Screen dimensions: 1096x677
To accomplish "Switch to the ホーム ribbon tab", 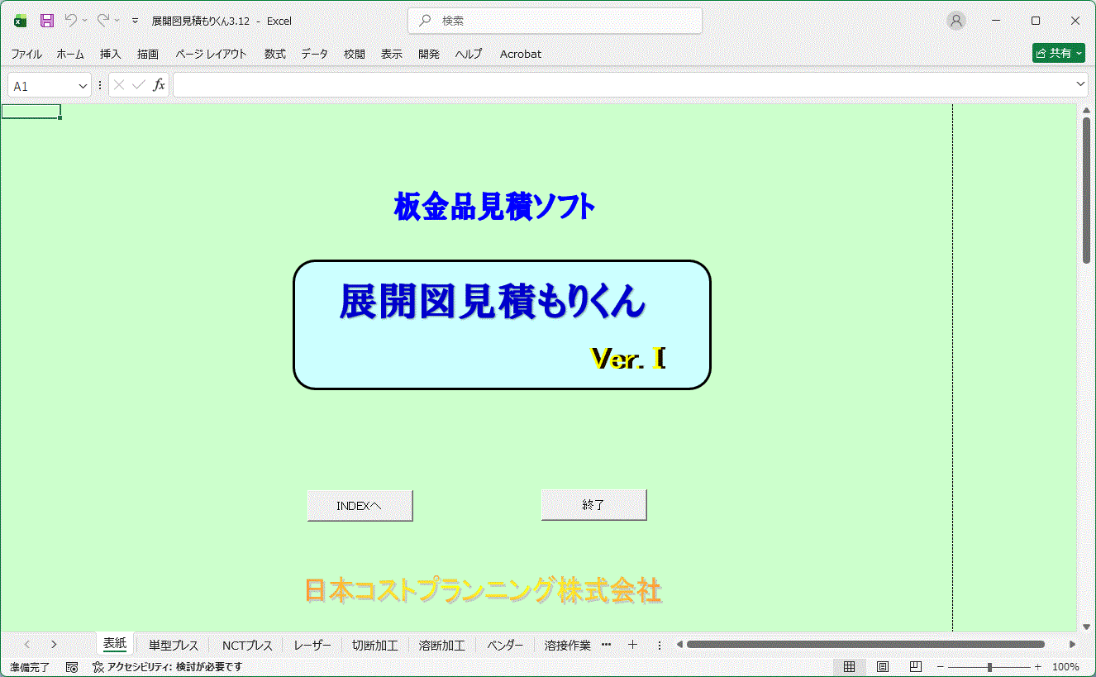I will point(70,54).
